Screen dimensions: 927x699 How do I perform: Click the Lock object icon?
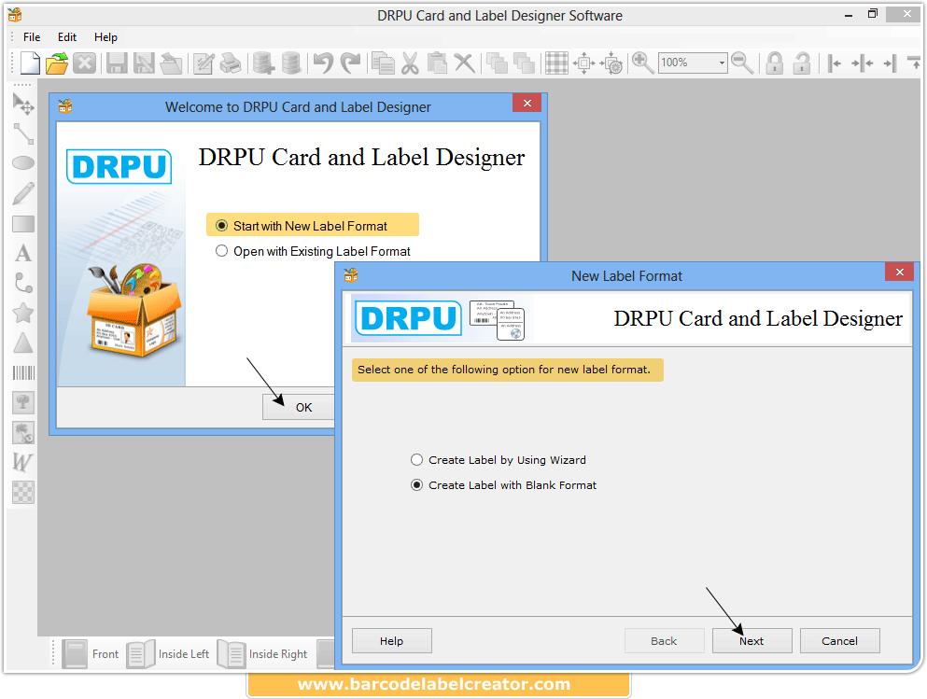coord(775,63)
